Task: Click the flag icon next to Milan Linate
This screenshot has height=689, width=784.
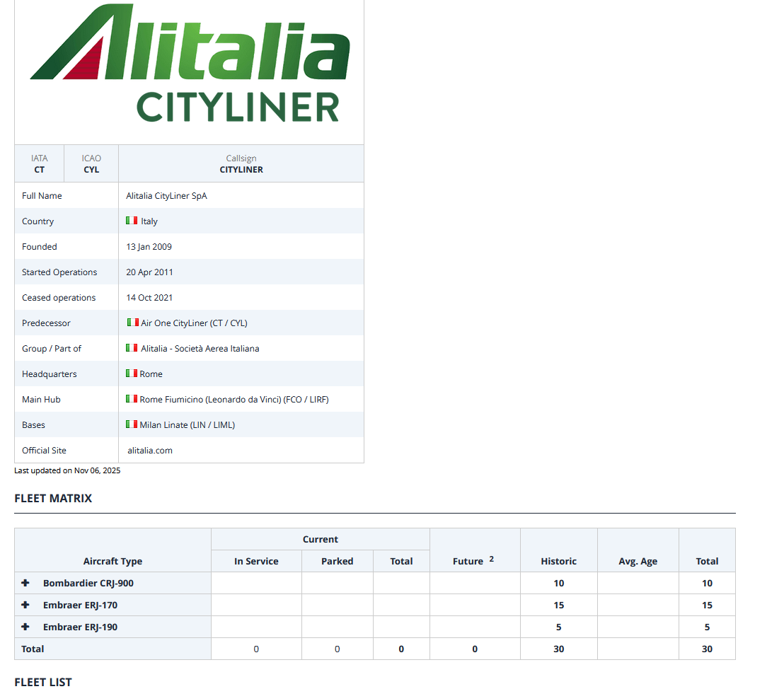Action: pos(132,424)
